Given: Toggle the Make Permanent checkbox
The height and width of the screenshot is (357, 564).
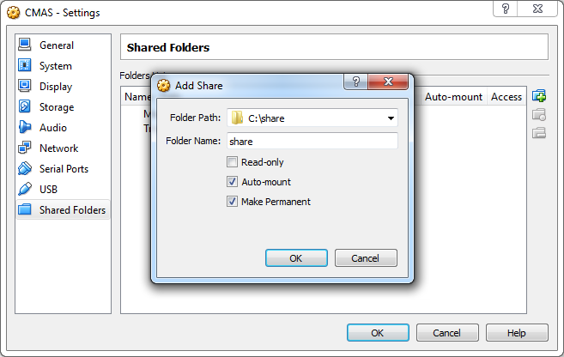Looking at the screenshot, I should click(232, 202).
